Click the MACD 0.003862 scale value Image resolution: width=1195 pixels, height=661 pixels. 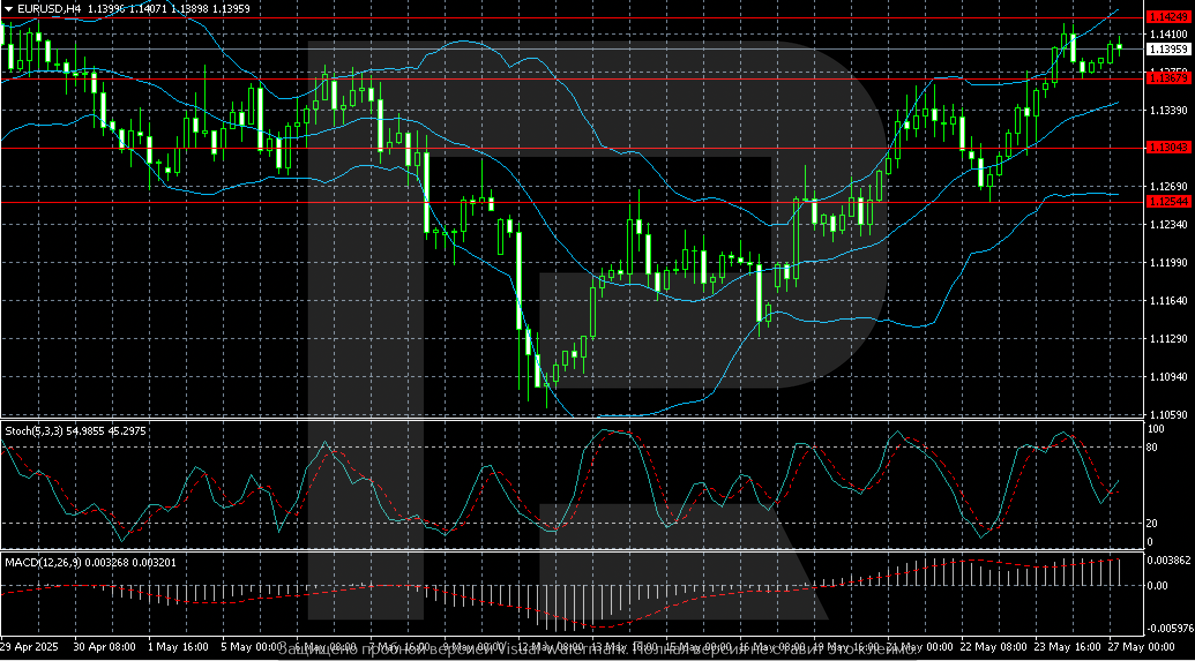1168,560
